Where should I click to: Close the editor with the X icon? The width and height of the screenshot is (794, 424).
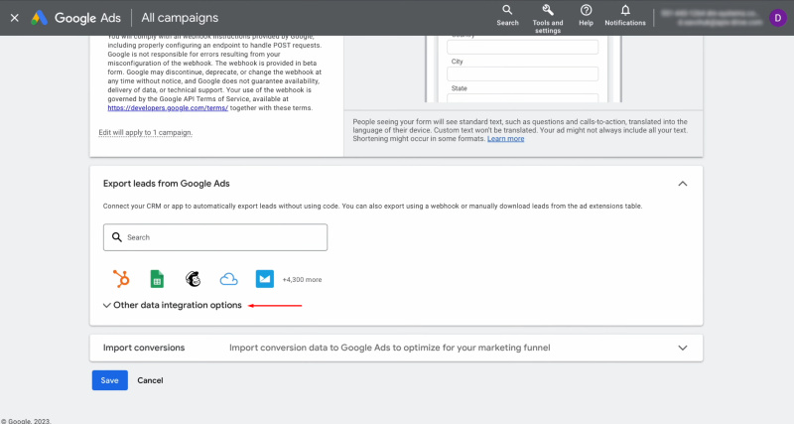[x=14, y=17]
